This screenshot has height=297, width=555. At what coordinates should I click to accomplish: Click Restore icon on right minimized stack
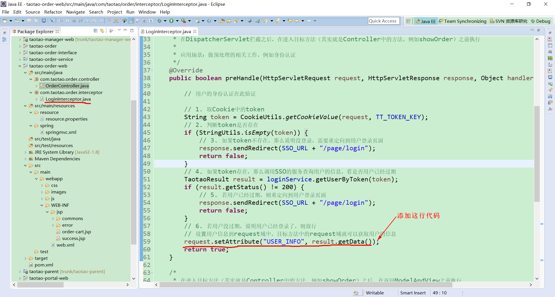[550, 33]
